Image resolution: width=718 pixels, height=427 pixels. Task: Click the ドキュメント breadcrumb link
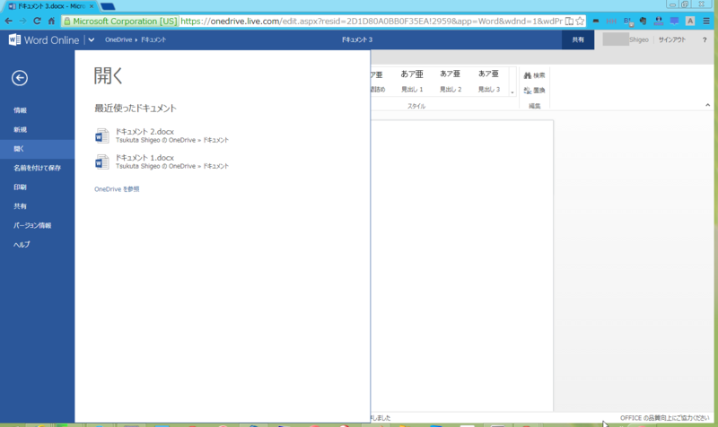(x=153, y=39)
